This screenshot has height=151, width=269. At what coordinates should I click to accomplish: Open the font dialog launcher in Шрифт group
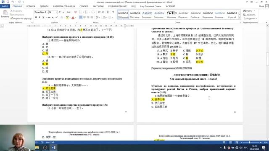pyautogui.click(x=76, y=22)
